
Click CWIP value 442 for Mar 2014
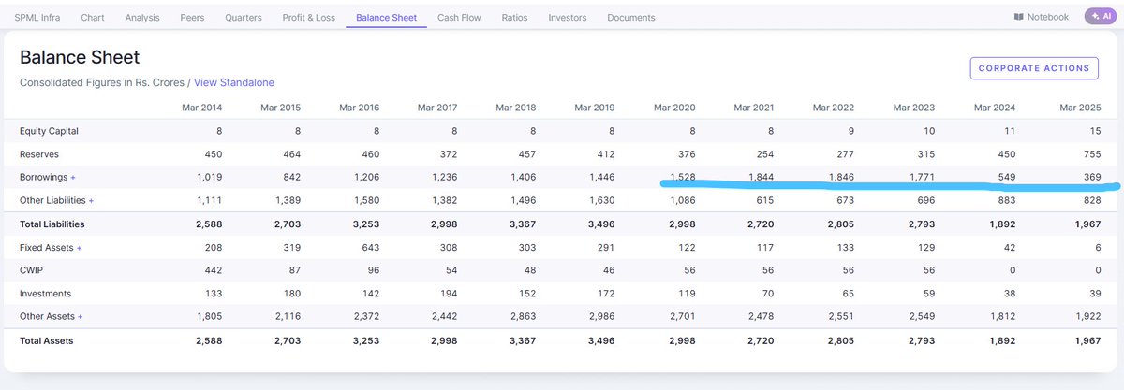click(x=214, y=270)
